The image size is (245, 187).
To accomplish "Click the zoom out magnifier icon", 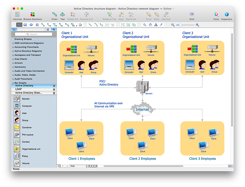I will coord(173,25).
